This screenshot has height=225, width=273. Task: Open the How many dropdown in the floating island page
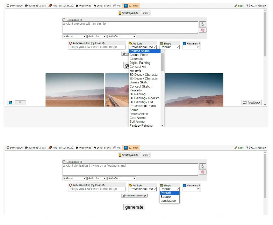(x=191, y=189)
